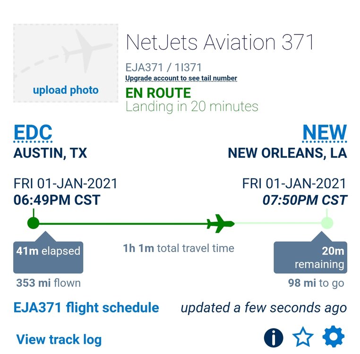Click the 07:50PM CST arrival time
This screenshot has height=354, width=360.
click(x=305, y=200)
